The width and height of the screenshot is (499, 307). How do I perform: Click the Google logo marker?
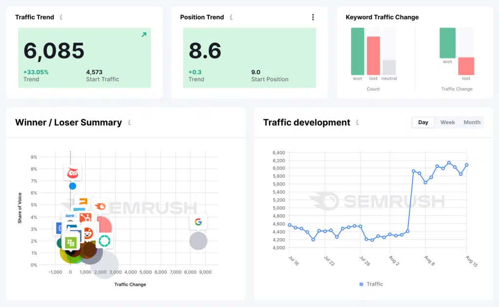[x=198, y=222]
